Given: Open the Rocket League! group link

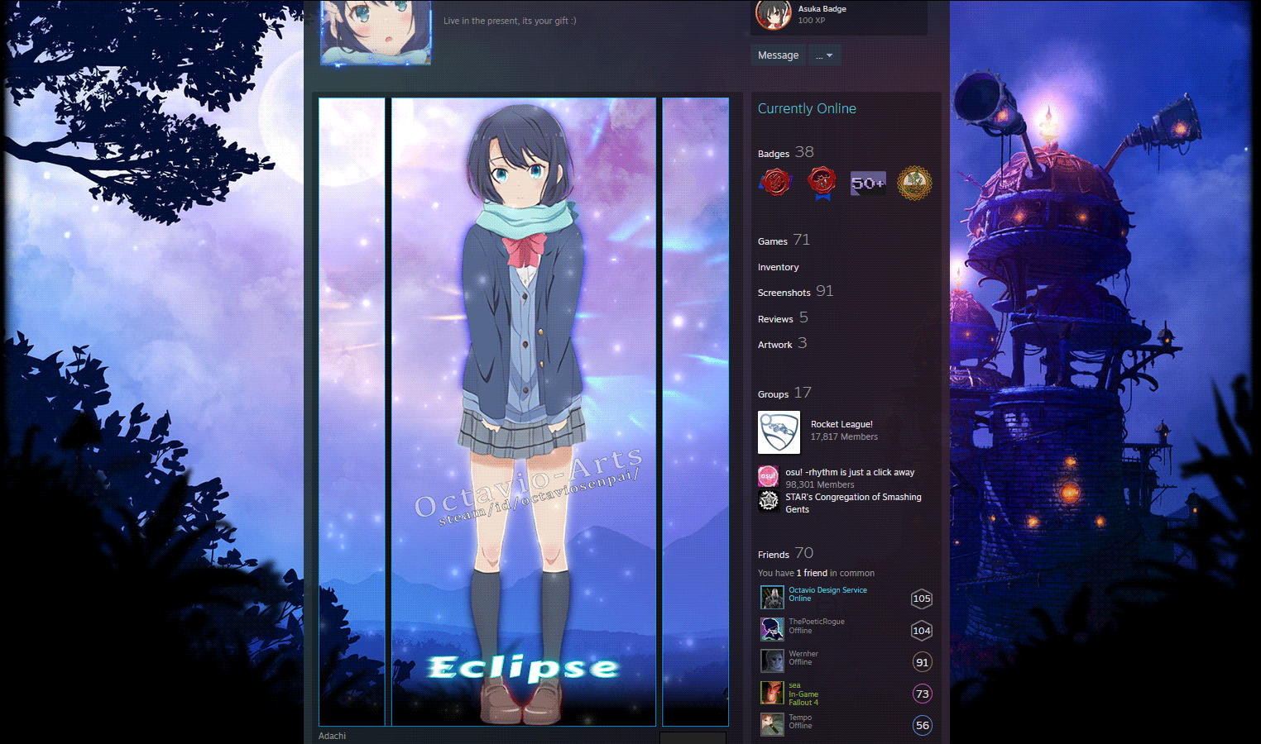Looking at the screenshot, I should click(x=841, y=424).
